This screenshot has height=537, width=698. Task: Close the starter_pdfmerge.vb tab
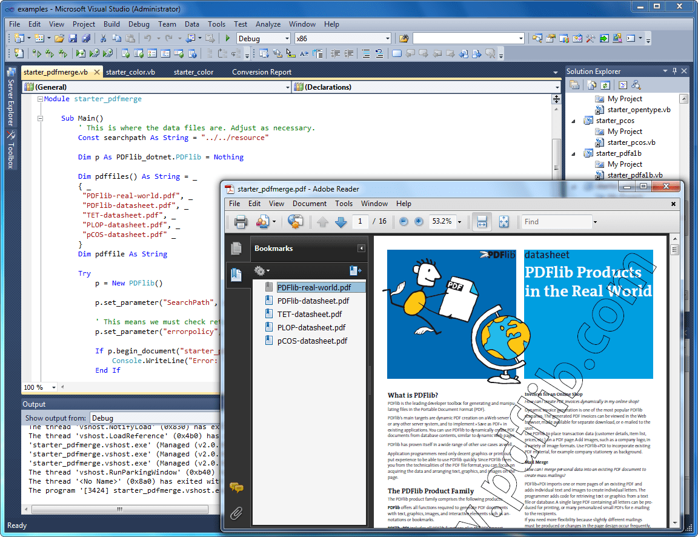pyautogui.click(x=96, y=72)
